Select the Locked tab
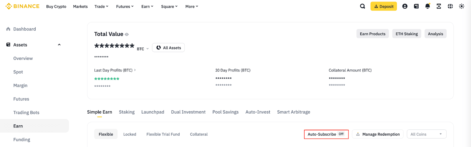This screenshot has width=471, height=147. pyautogui.click(x=130, y=134)
